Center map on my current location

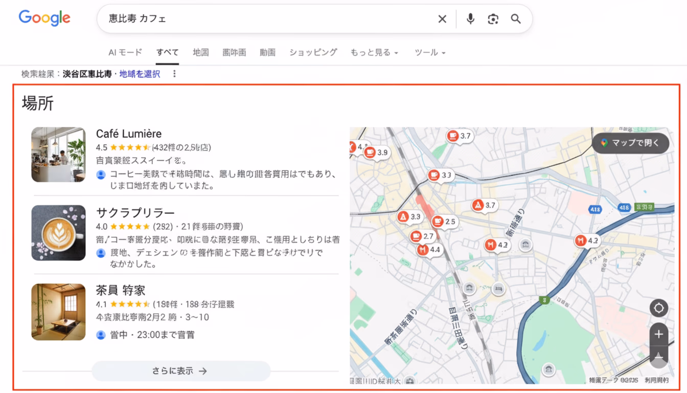[x=659, y=308]
